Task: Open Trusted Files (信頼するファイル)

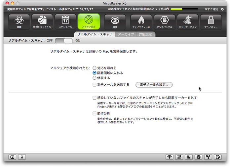Action: [42, 22]
